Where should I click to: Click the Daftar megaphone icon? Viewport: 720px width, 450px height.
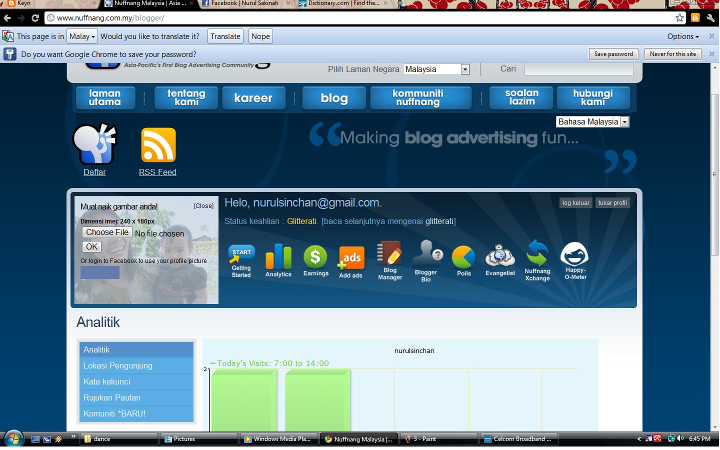[94, 144]
